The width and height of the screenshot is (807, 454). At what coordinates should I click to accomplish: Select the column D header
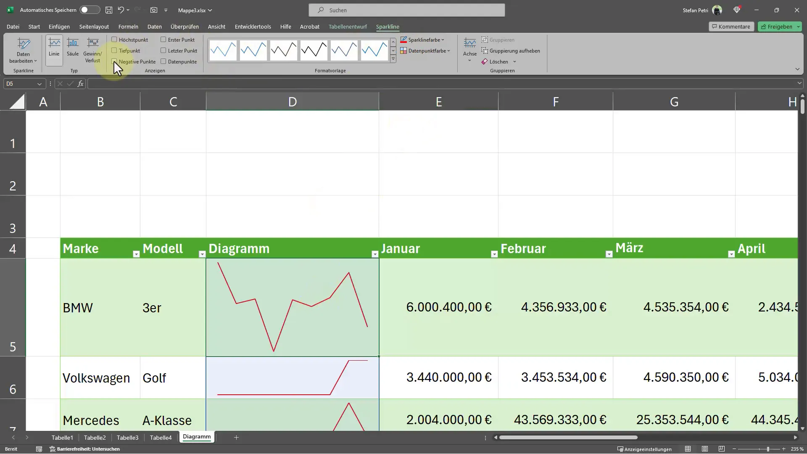(x=292, y=102)
